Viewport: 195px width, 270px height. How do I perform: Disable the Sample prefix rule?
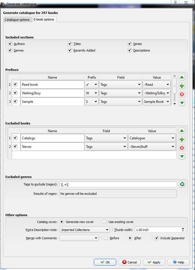click(x=15, y=101)
